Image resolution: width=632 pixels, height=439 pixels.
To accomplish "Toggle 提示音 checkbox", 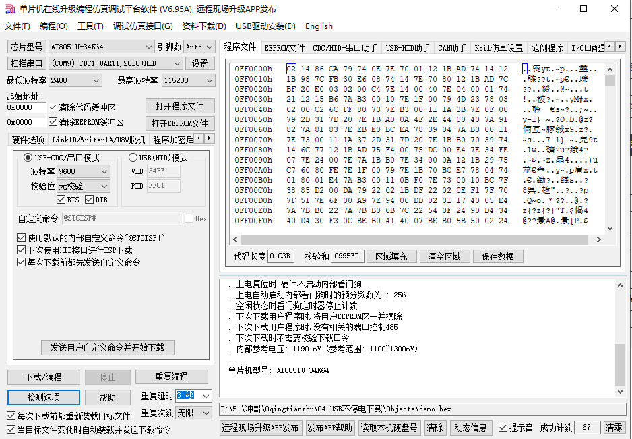I will pyautogui.click(x=503, y=428).
